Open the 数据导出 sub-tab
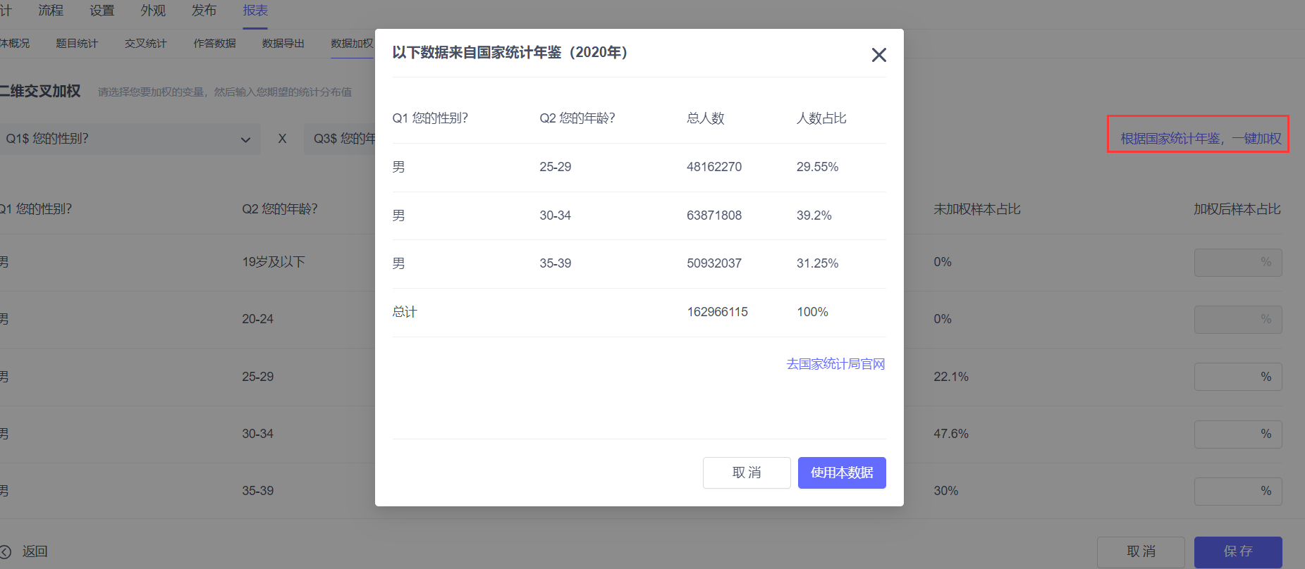The image size is (1305, 569). click(x=283, y=44)
